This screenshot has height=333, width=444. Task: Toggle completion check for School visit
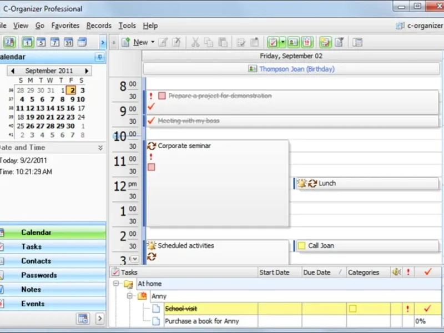pyautogui.click(x=427, y=309)
